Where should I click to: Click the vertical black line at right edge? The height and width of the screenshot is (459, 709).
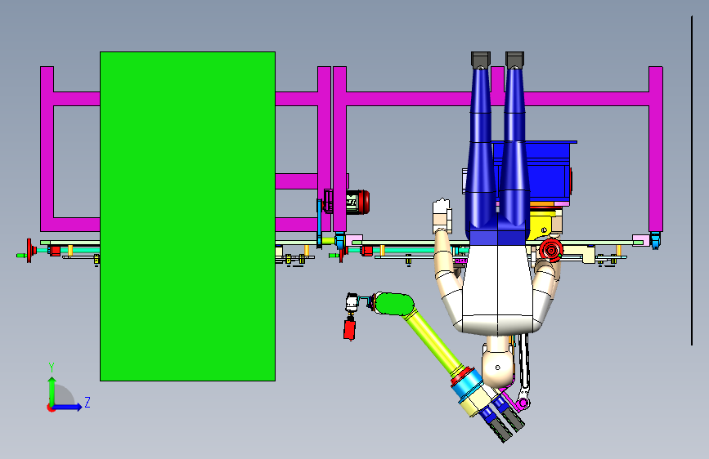(692, 180)
